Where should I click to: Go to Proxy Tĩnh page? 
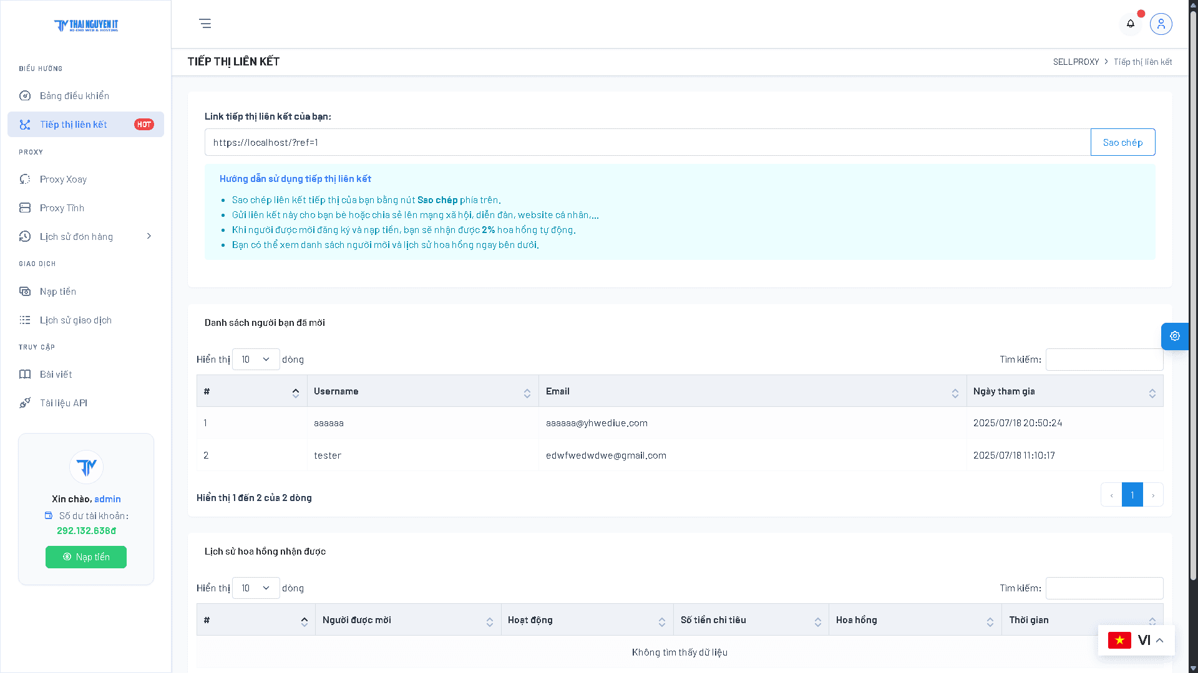click(85, 208)
